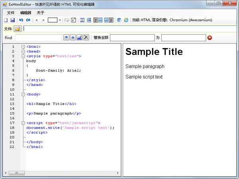
Task: Collapse the <html> fold on line 1
Action: (x=23, y=47)
